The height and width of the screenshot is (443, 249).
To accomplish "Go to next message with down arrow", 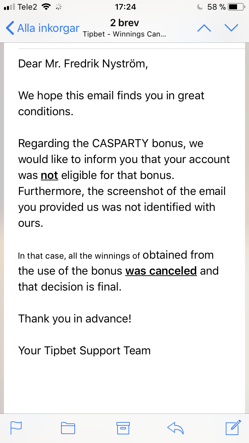I will point(231,28).
